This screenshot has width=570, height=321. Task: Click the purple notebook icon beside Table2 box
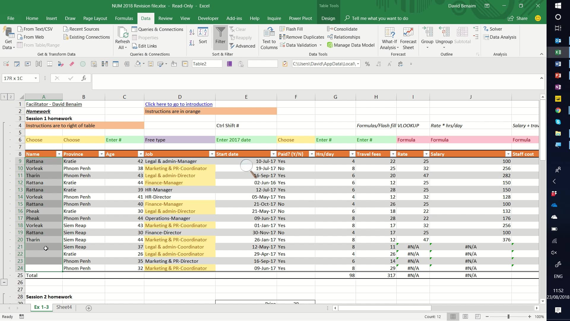coord(229,64)
